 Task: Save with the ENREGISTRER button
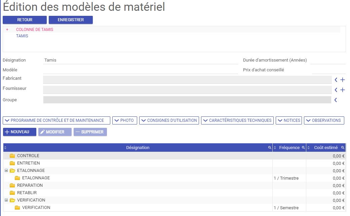[71, 20]
